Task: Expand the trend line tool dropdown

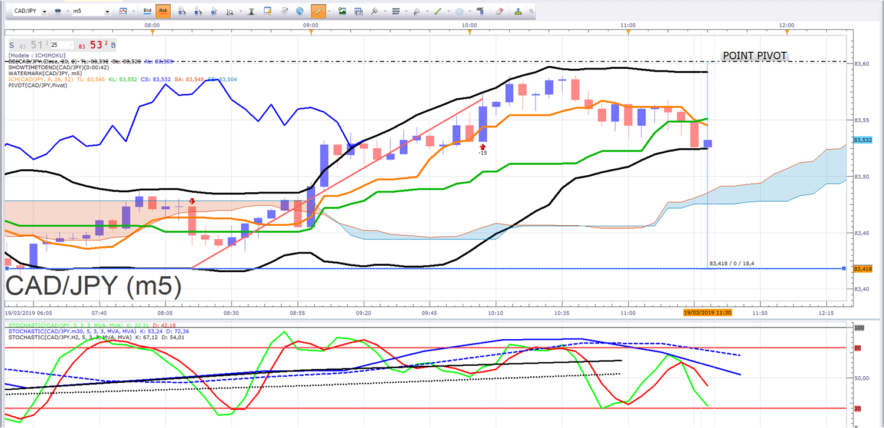Action: point(448,11)
